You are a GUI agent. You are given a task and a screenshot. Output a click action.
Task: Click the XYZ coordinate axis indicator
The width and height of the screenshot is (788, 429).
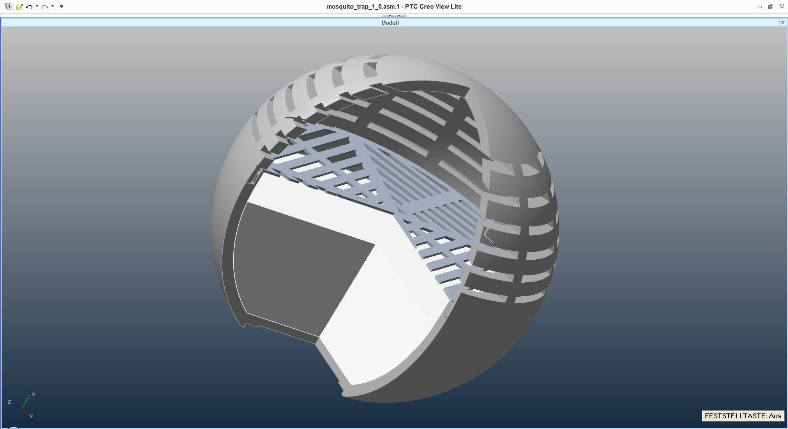tap(21, 406)
